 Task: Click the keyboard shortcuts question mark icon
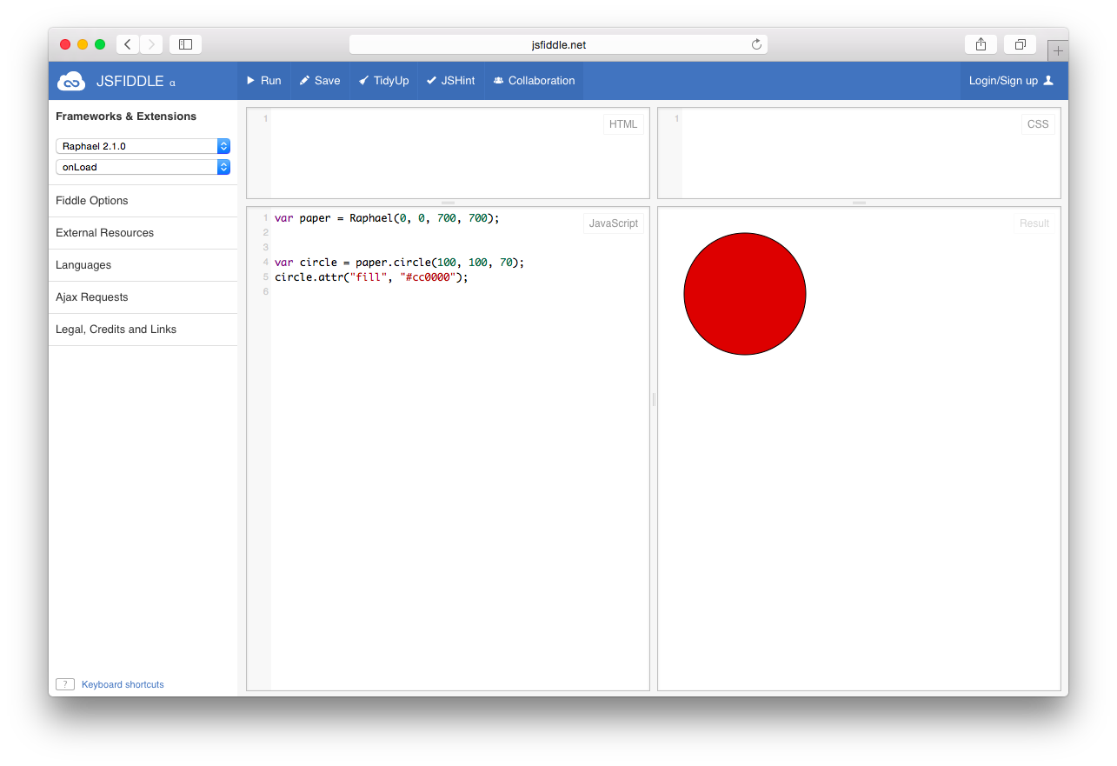(65, 684)
